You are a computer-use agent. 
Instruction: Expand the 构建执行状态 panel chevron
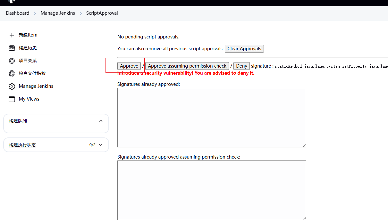tap(101, 145)
